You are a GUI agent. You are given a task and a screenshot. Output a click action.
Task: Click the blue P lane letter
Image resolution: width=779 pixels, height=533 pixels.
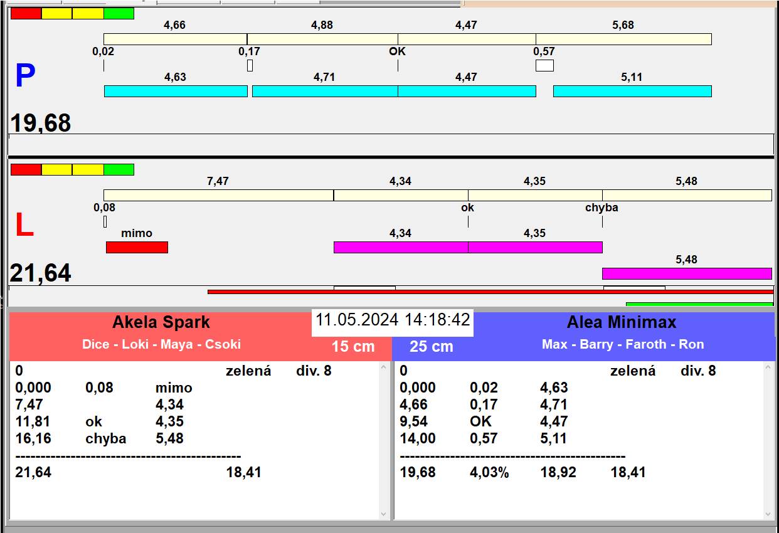click(25, 77)
